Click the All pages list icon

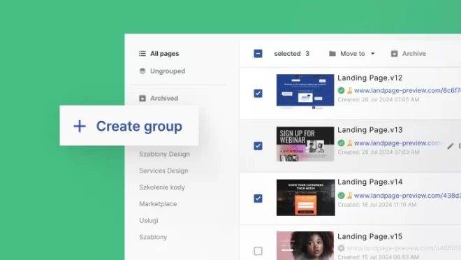(142, 54)
